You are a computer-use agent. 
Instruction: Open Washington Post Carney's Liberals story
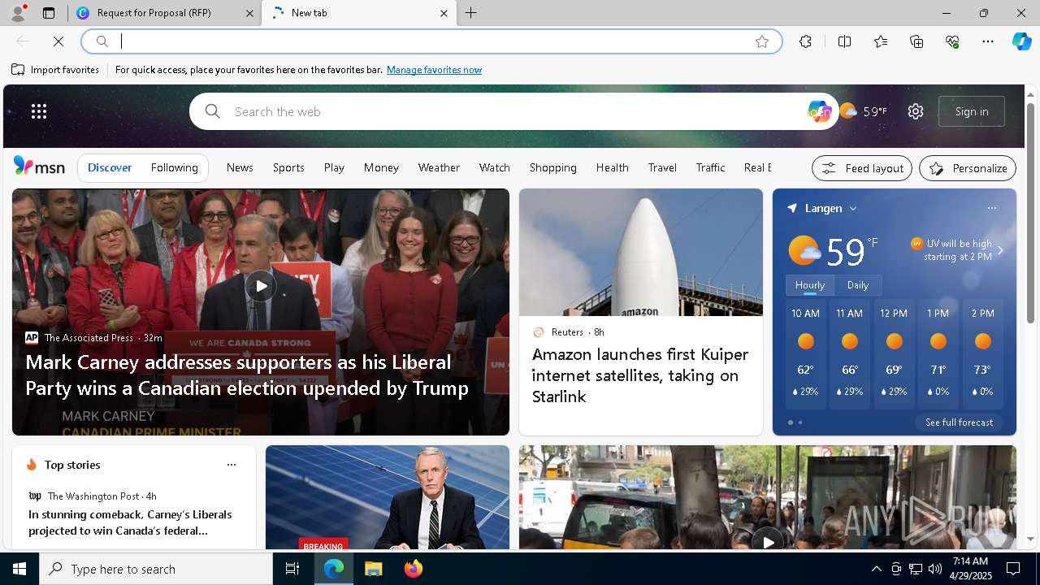pos(130,522)
